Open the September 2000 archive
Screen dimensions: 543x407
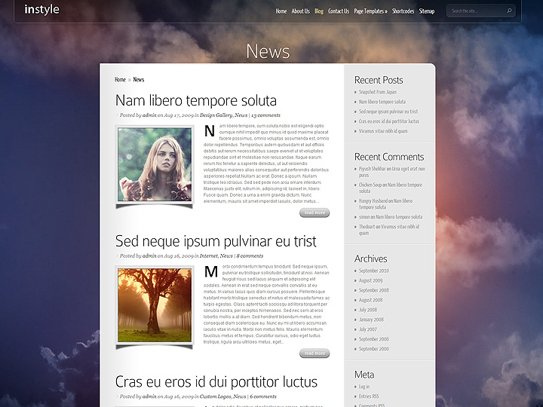pos(373,349)
